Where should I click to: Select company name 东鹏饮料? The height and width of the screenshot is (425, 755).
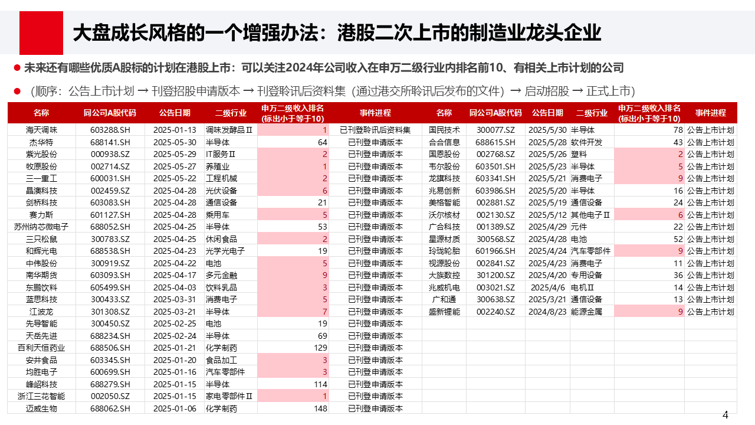point(42,287)
